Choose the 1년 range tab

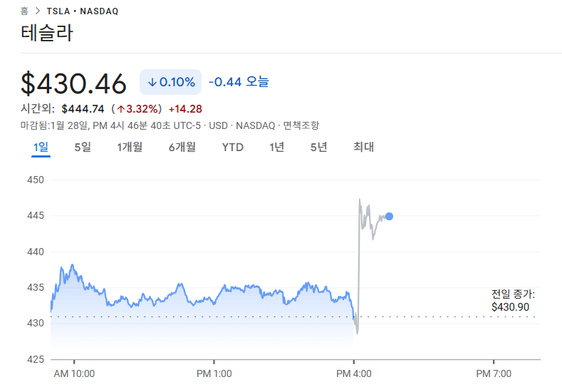pyautogui.click(x=276, y=147)
